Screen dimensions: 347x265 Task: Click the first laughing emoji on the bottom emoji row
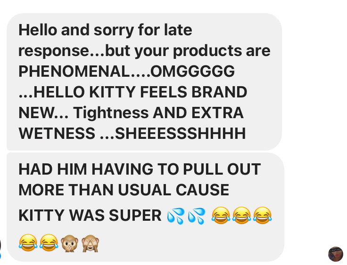pos(28,243)
